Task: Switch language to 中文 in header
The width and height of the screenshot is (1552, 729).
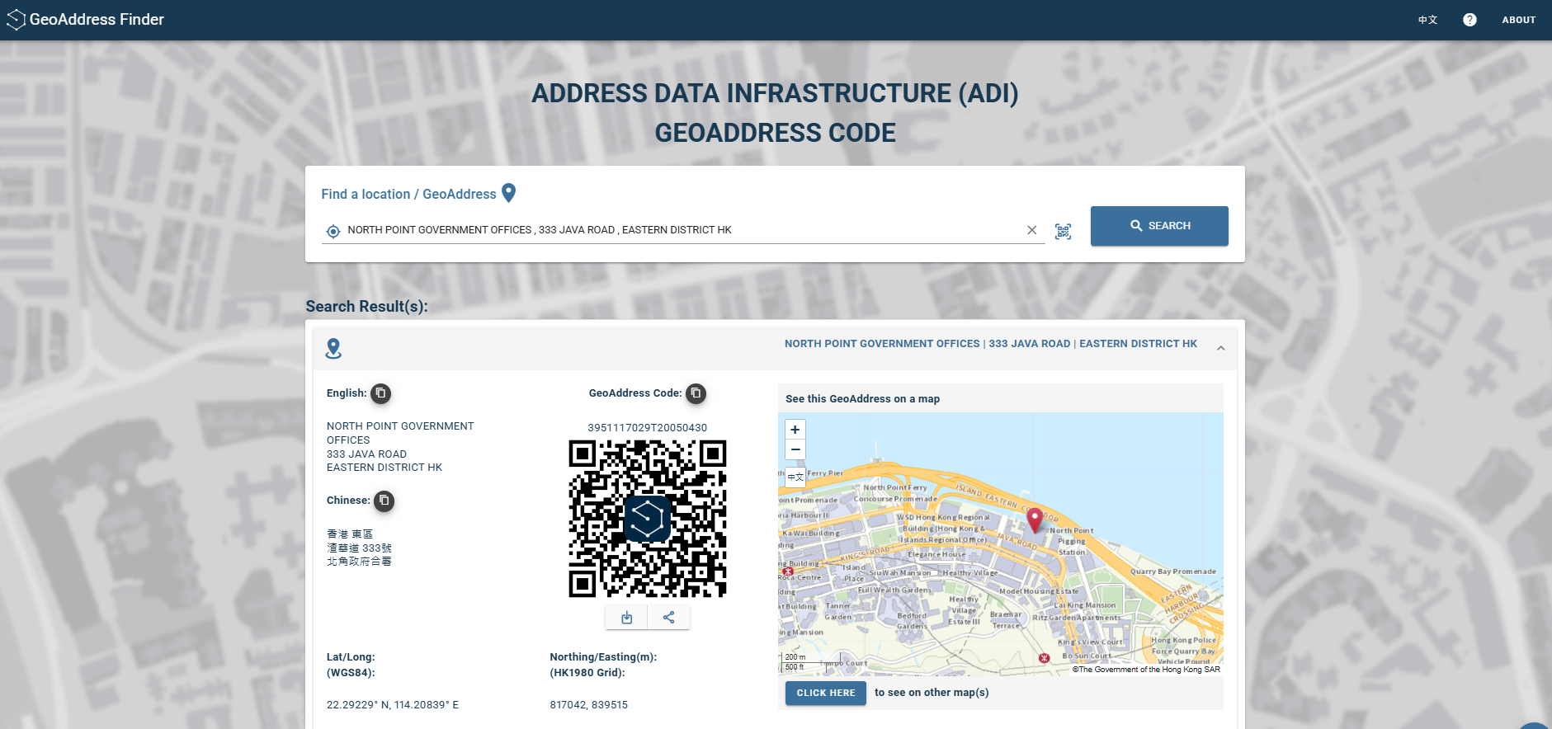Action: coord(1427,20)
